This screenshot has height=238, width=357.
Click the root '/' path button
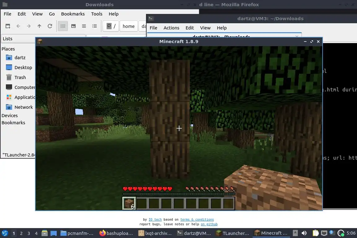(x=111, y=26)
